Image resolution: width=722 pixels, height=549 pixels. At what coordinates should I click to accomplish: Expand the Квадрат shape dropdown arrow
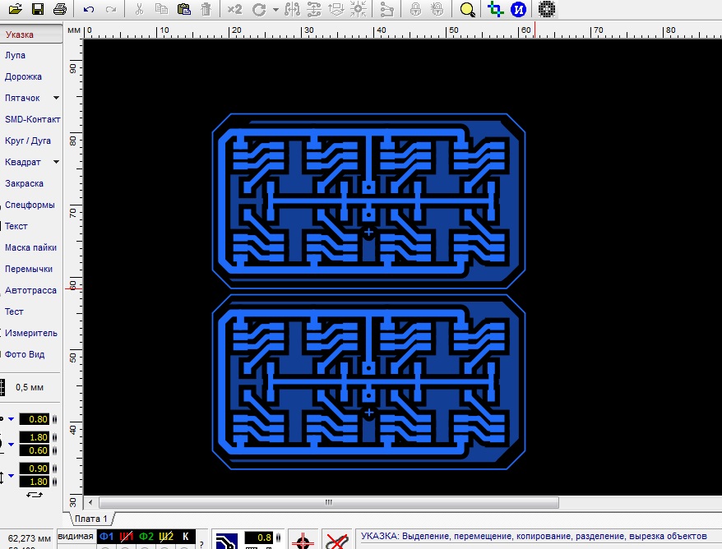pyautogui.click(x=56, y=163)
